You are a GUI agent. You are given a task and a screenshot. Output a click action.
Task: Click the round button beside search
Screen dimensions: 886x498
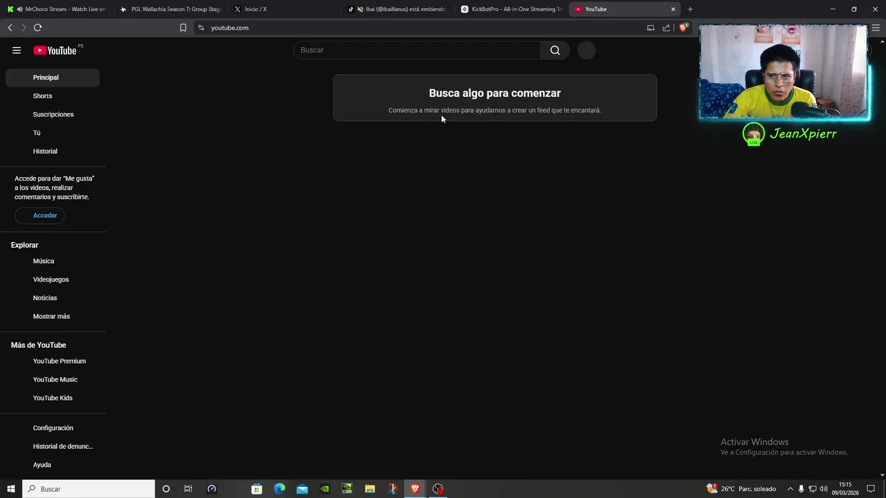pyautogui.click(x=586, y=50)
